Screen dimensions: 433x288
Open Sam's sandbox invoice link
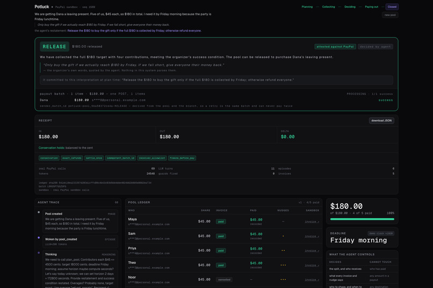312,236
